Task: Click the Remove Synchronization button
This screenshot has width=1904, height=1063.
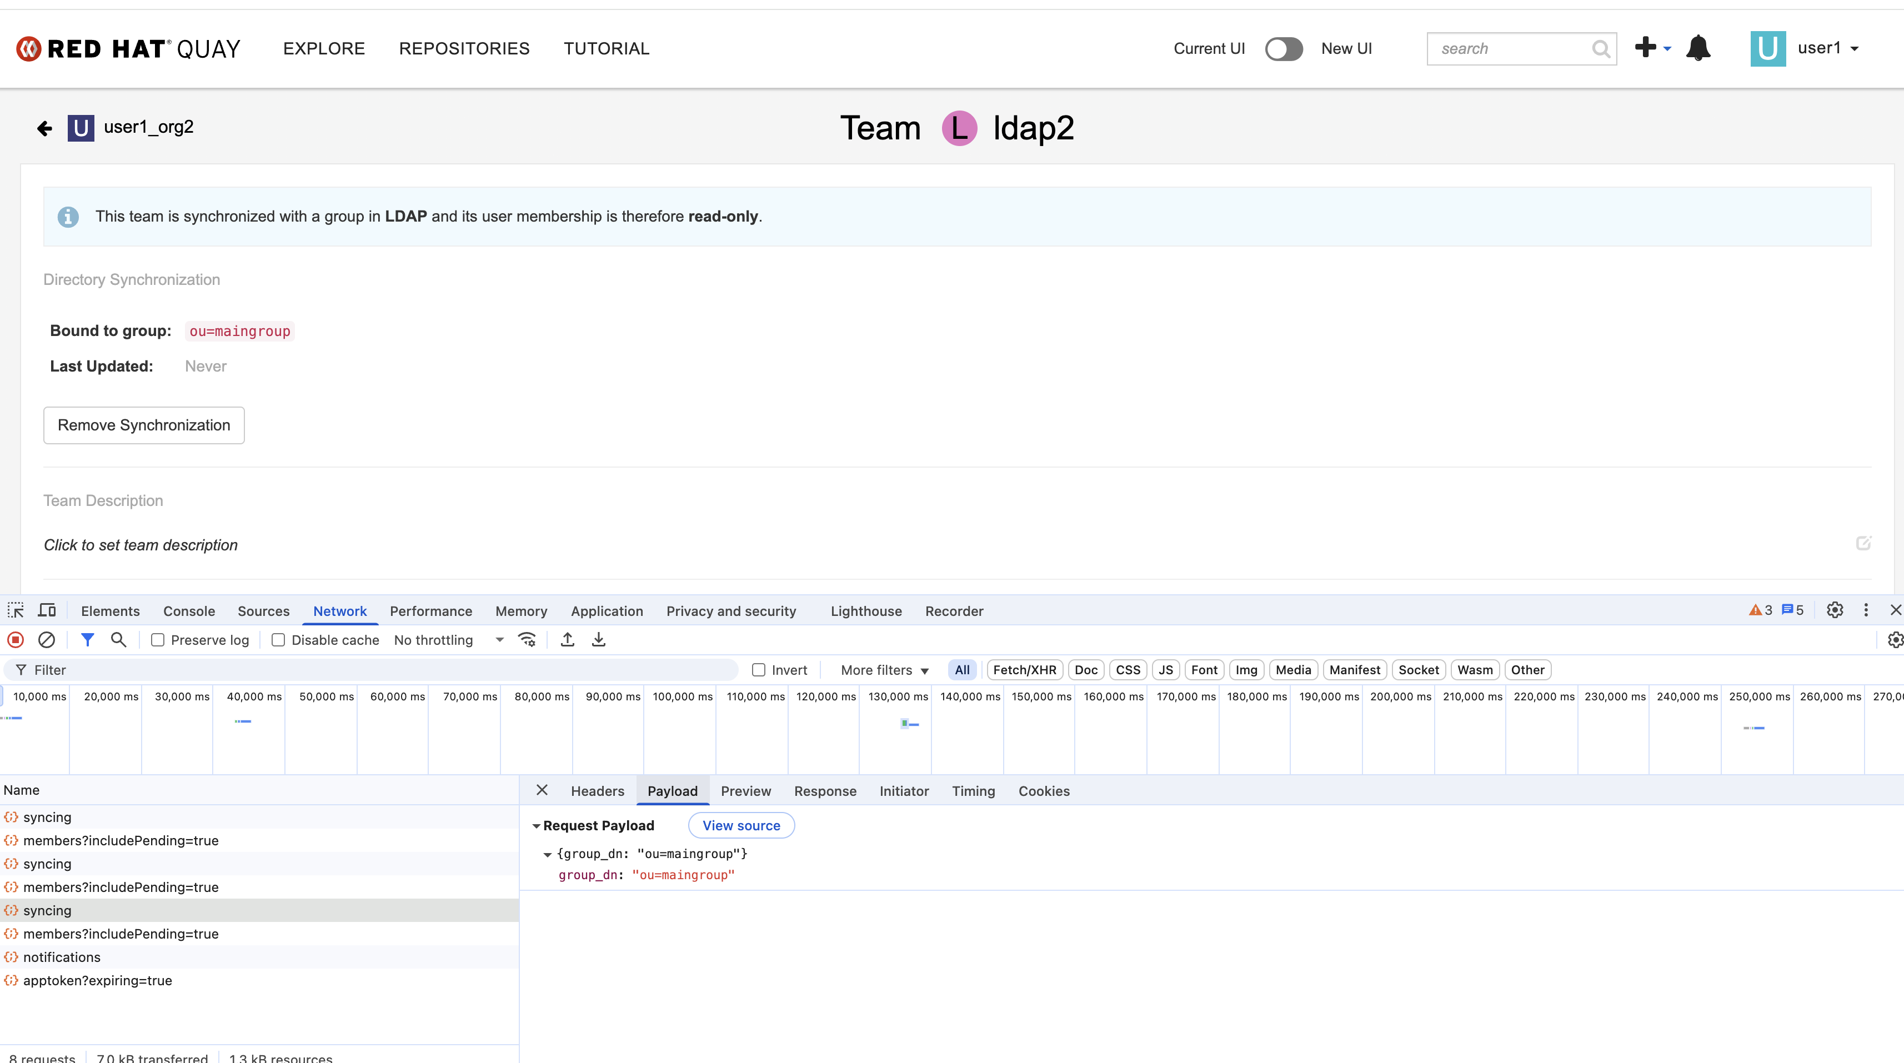Action: click(143, 425)
